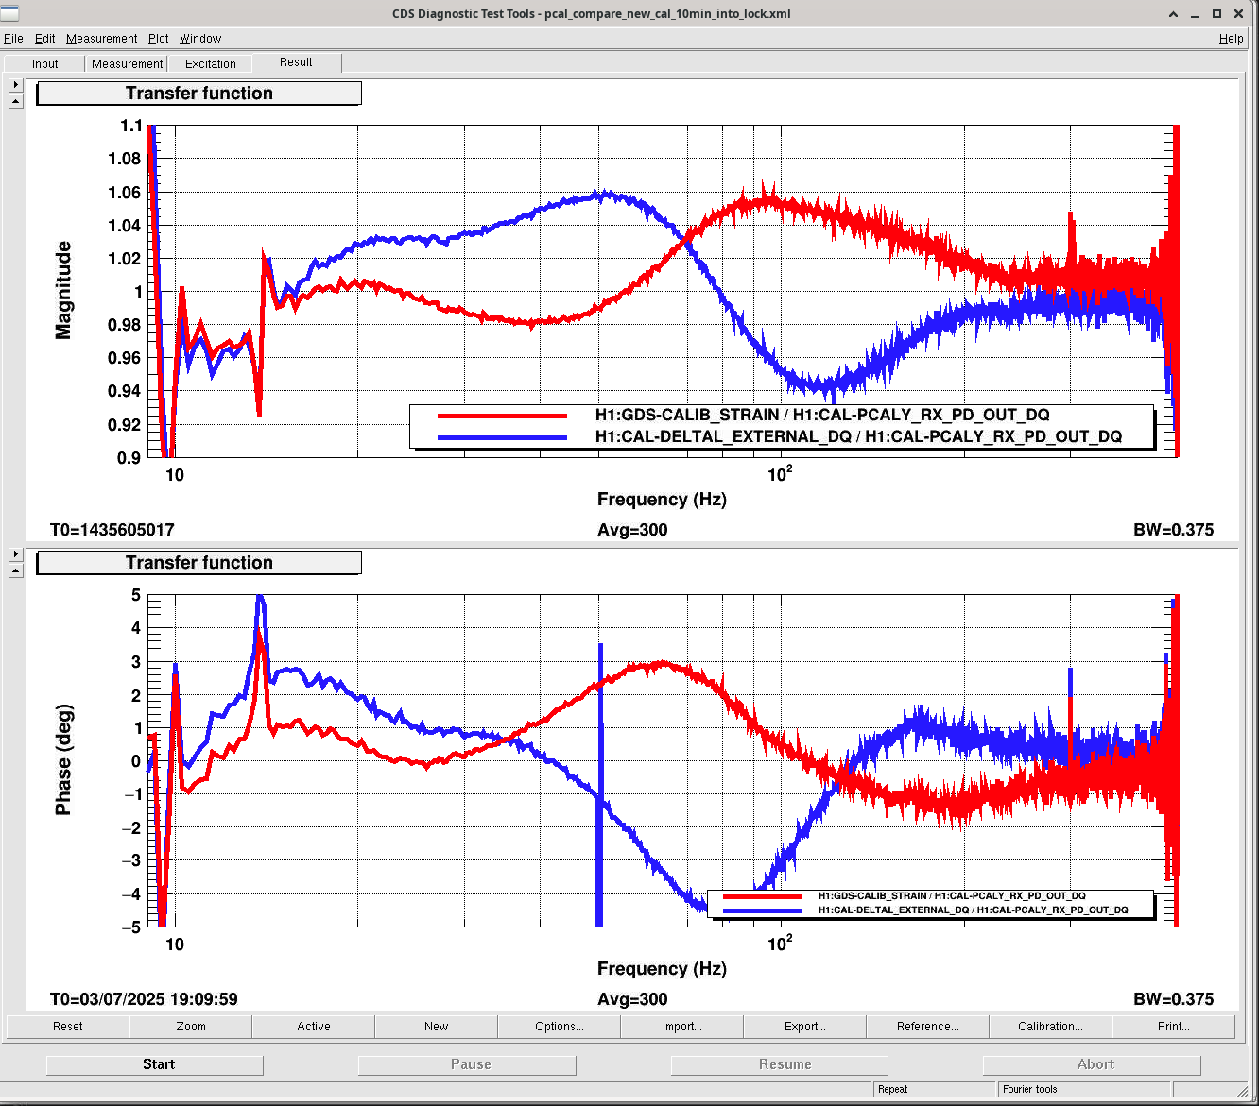Click Avg=300 under Phase plot
The width and height of the screenshot is (1259, 1106).
tap(632, 999)
